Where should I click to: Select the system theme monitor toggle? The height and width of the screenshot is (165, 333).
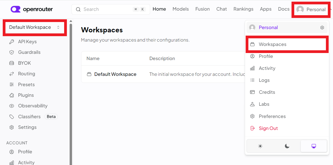pos(314,146)
